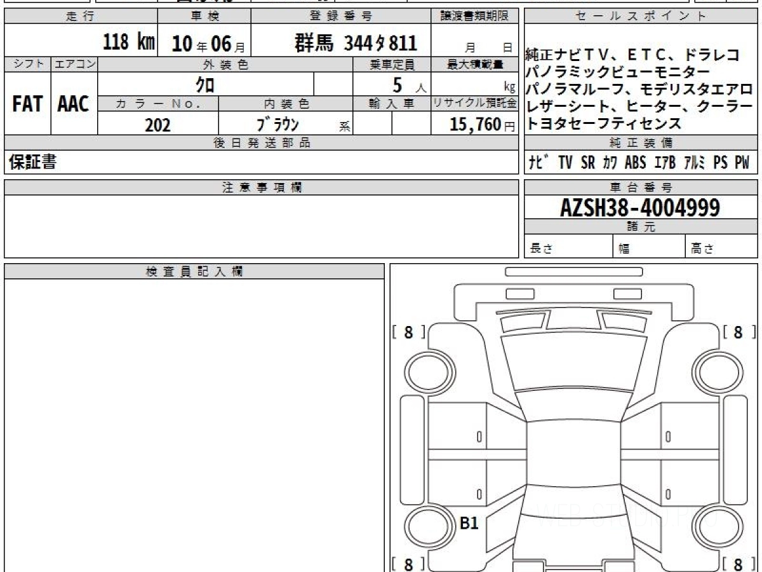Click the top-left [ 8 ] tire rating
Viewport: 762px width, 572px height.
tap(408, 332)
